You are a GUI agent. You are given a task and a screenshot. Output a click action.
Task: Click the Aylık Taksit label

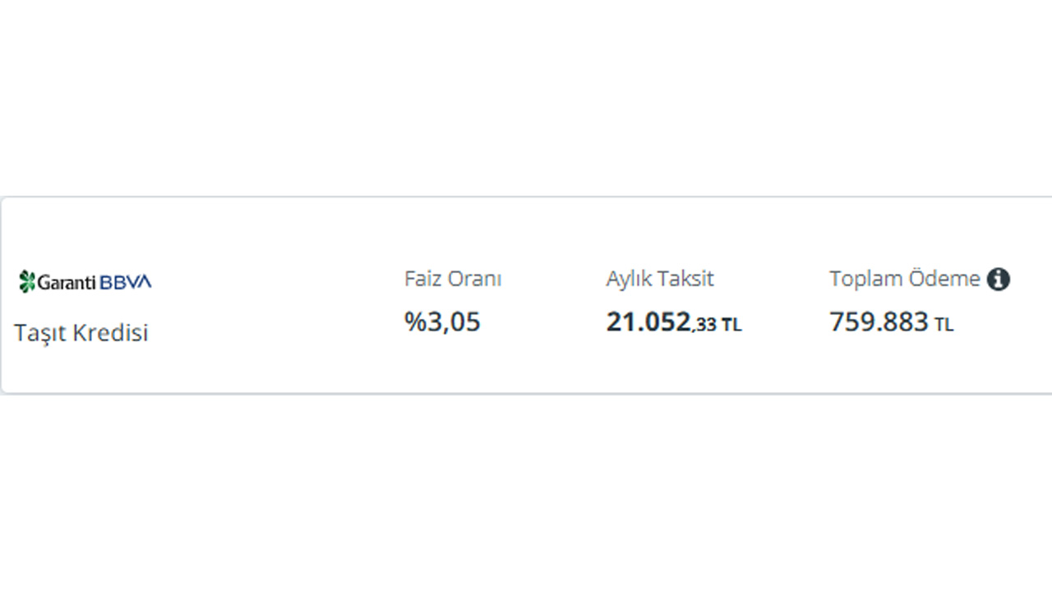[660, 280]
